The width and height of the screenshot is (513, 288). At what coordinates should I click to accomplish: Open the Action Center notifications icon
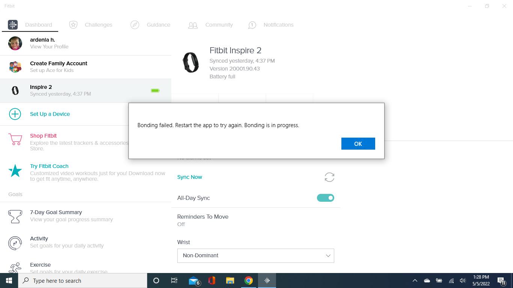501,280
